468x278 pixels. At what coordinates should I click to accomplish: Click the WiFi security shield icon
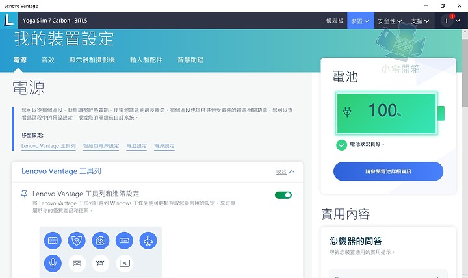[x=77, y=240]
